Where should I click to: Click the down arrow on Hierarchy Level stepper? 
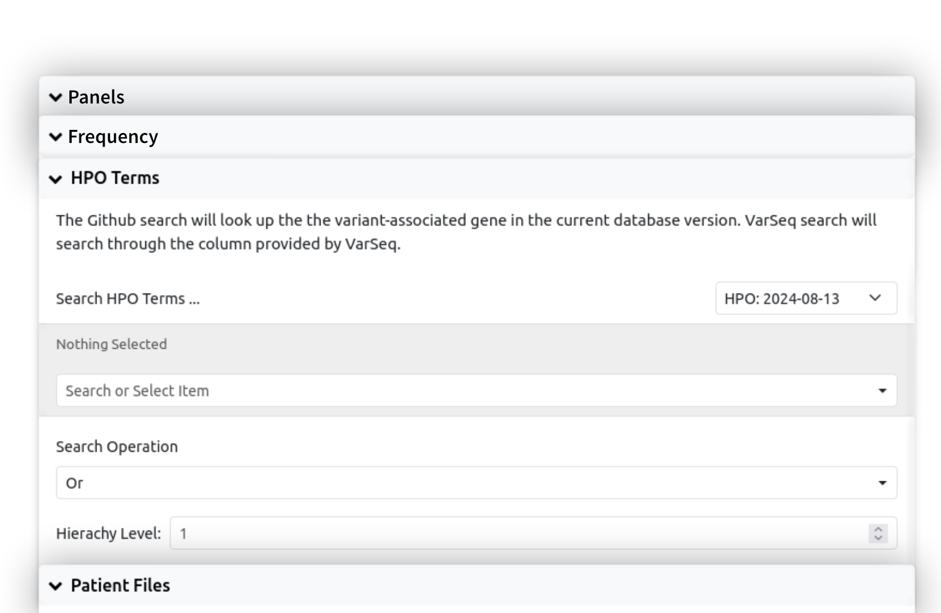[877, 537]
